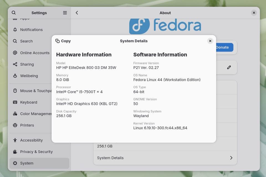Click processor value 'Intel® Core™ i5-7500T × 4'
Screen dimensions: 266x177
coord(80,92)
